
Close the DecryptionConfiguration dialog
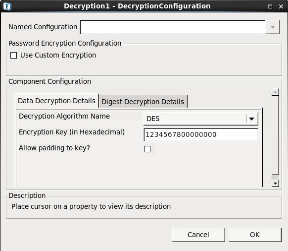281,6
